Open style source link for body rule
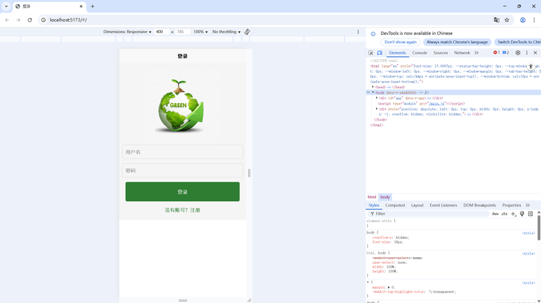 [x=528, y=233]
